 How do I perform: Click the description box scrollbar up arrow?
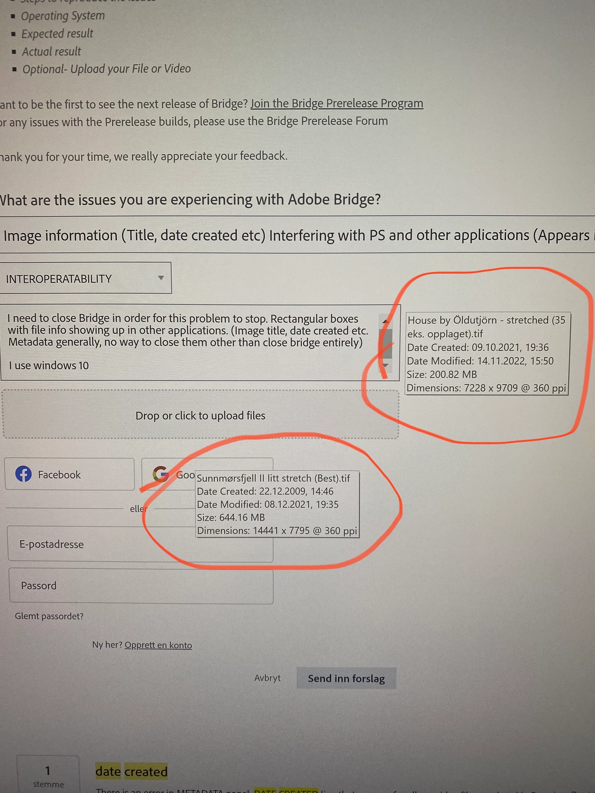(x=386, y=321)
